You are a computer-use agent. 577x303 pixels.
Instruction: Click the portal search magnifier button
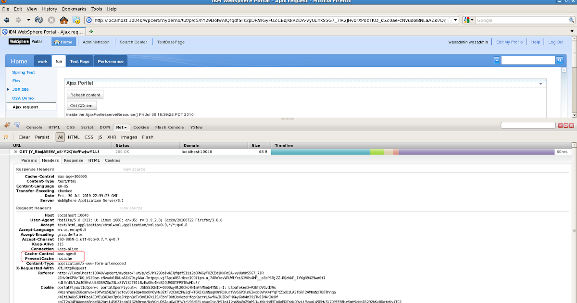pyautogui.click(x=560, y=61)
